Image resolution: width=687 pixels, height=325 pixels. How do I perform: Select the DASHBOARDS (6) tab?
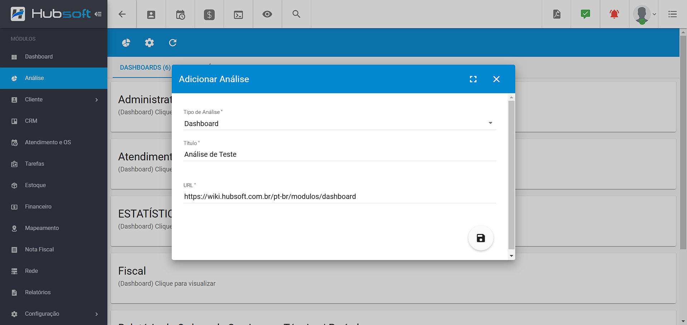pyautogui.click(x=145, y=67)
